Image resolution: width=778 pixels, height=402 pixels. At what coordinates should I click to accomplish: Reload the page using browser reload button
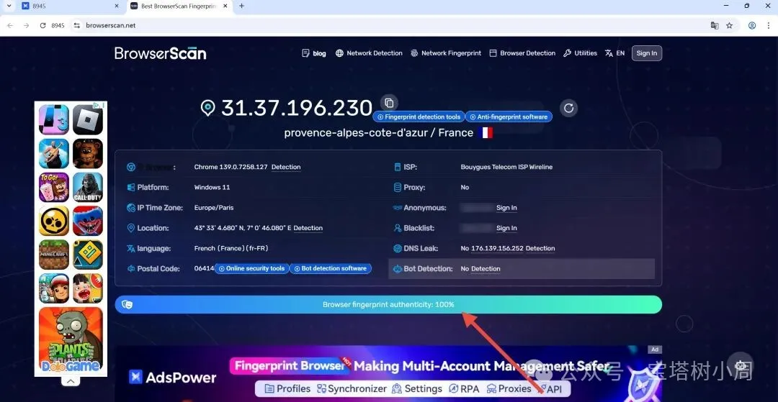(43, 25)
